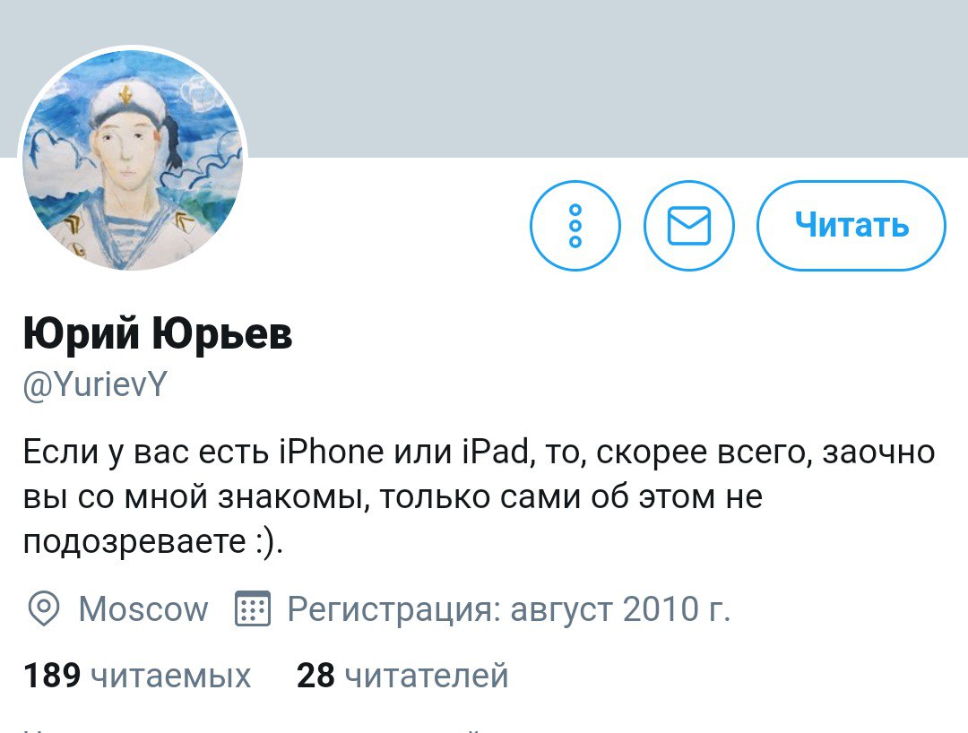968x733 pixels.
Task: Click the word iPad in the bio
Action: [x=495, y=452]
